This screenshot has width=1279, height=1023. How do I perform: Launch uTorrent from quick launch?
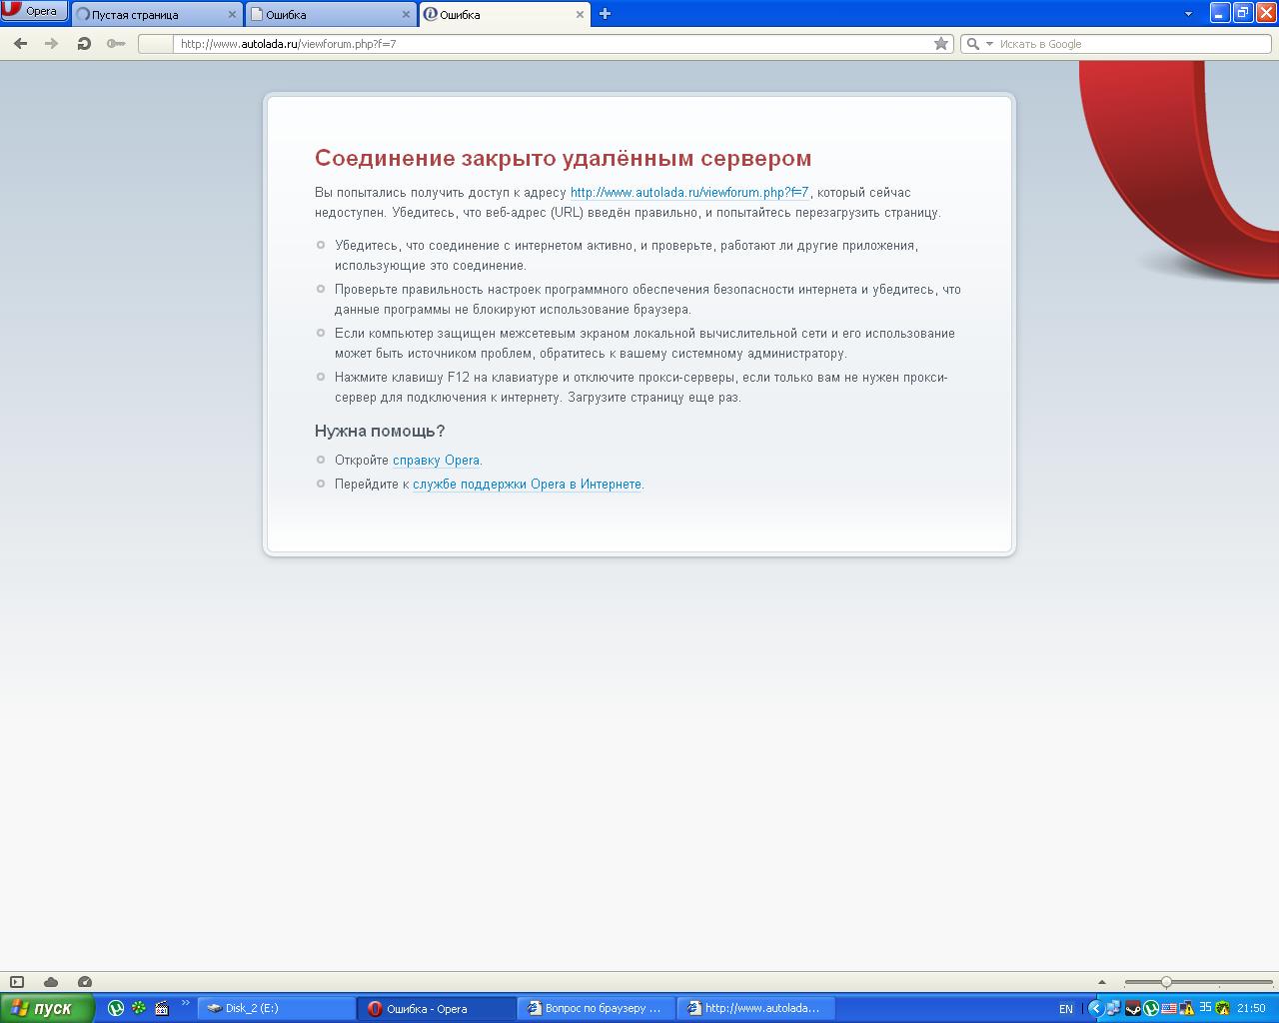(x=116, y=1008)
